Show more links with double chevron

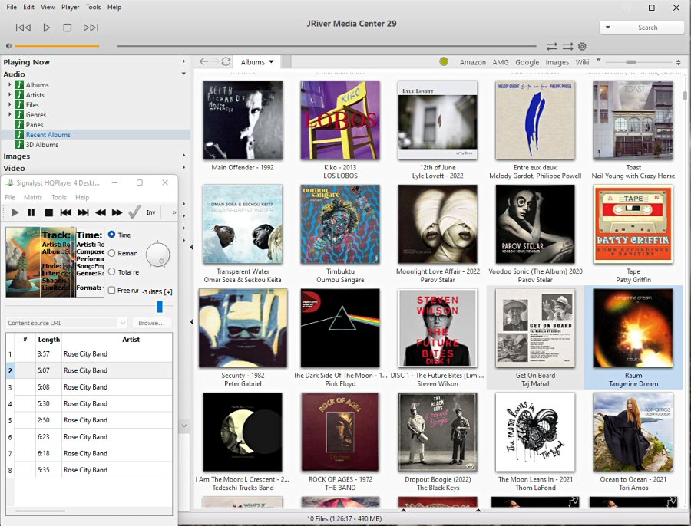(598, 59)
